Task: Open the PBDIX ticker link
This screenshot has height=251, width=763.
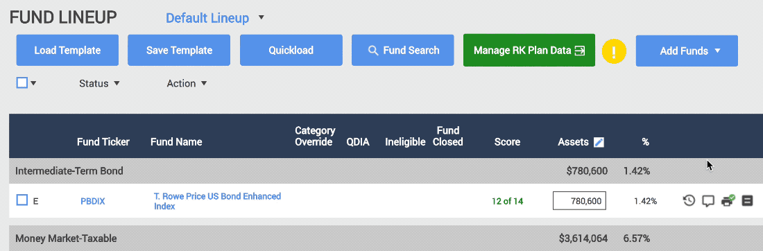Action: pos(93,201)
